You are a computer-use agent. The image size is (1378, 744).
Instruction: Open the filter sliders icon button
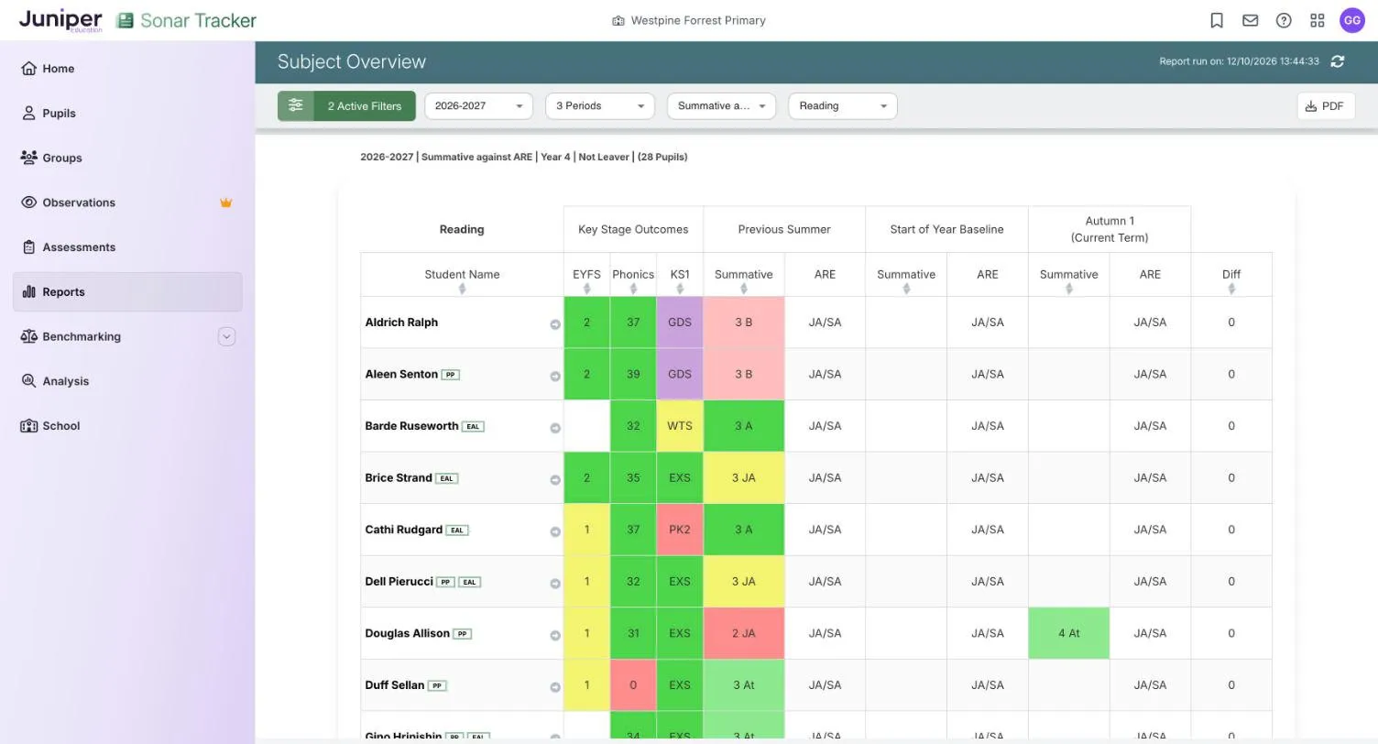click(296, 106)
